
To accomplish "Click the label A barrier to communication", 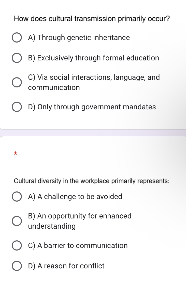I will [78, 245].
